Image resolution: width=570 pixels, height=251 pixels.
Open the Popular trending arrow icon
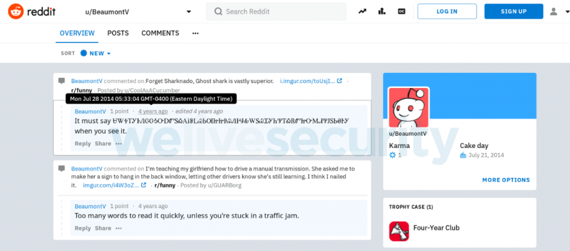coord(362,11)
